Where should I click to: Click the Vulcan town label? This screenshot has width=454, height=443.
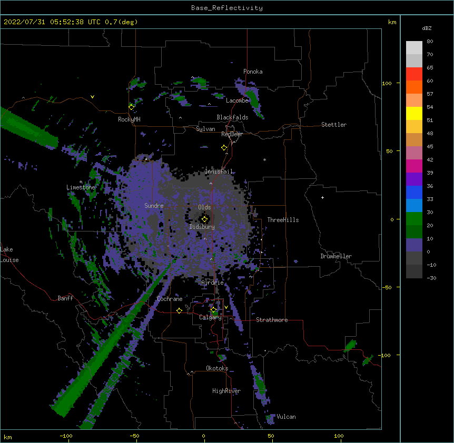pyautogui.click(x=286, y=417)
